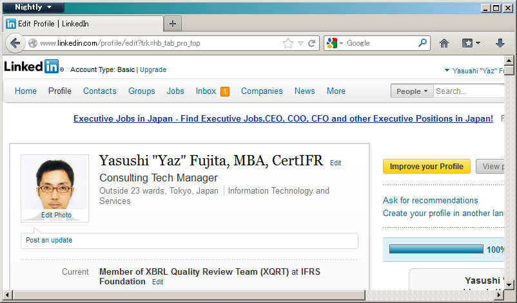Click the URL address field

pos(159,43)
